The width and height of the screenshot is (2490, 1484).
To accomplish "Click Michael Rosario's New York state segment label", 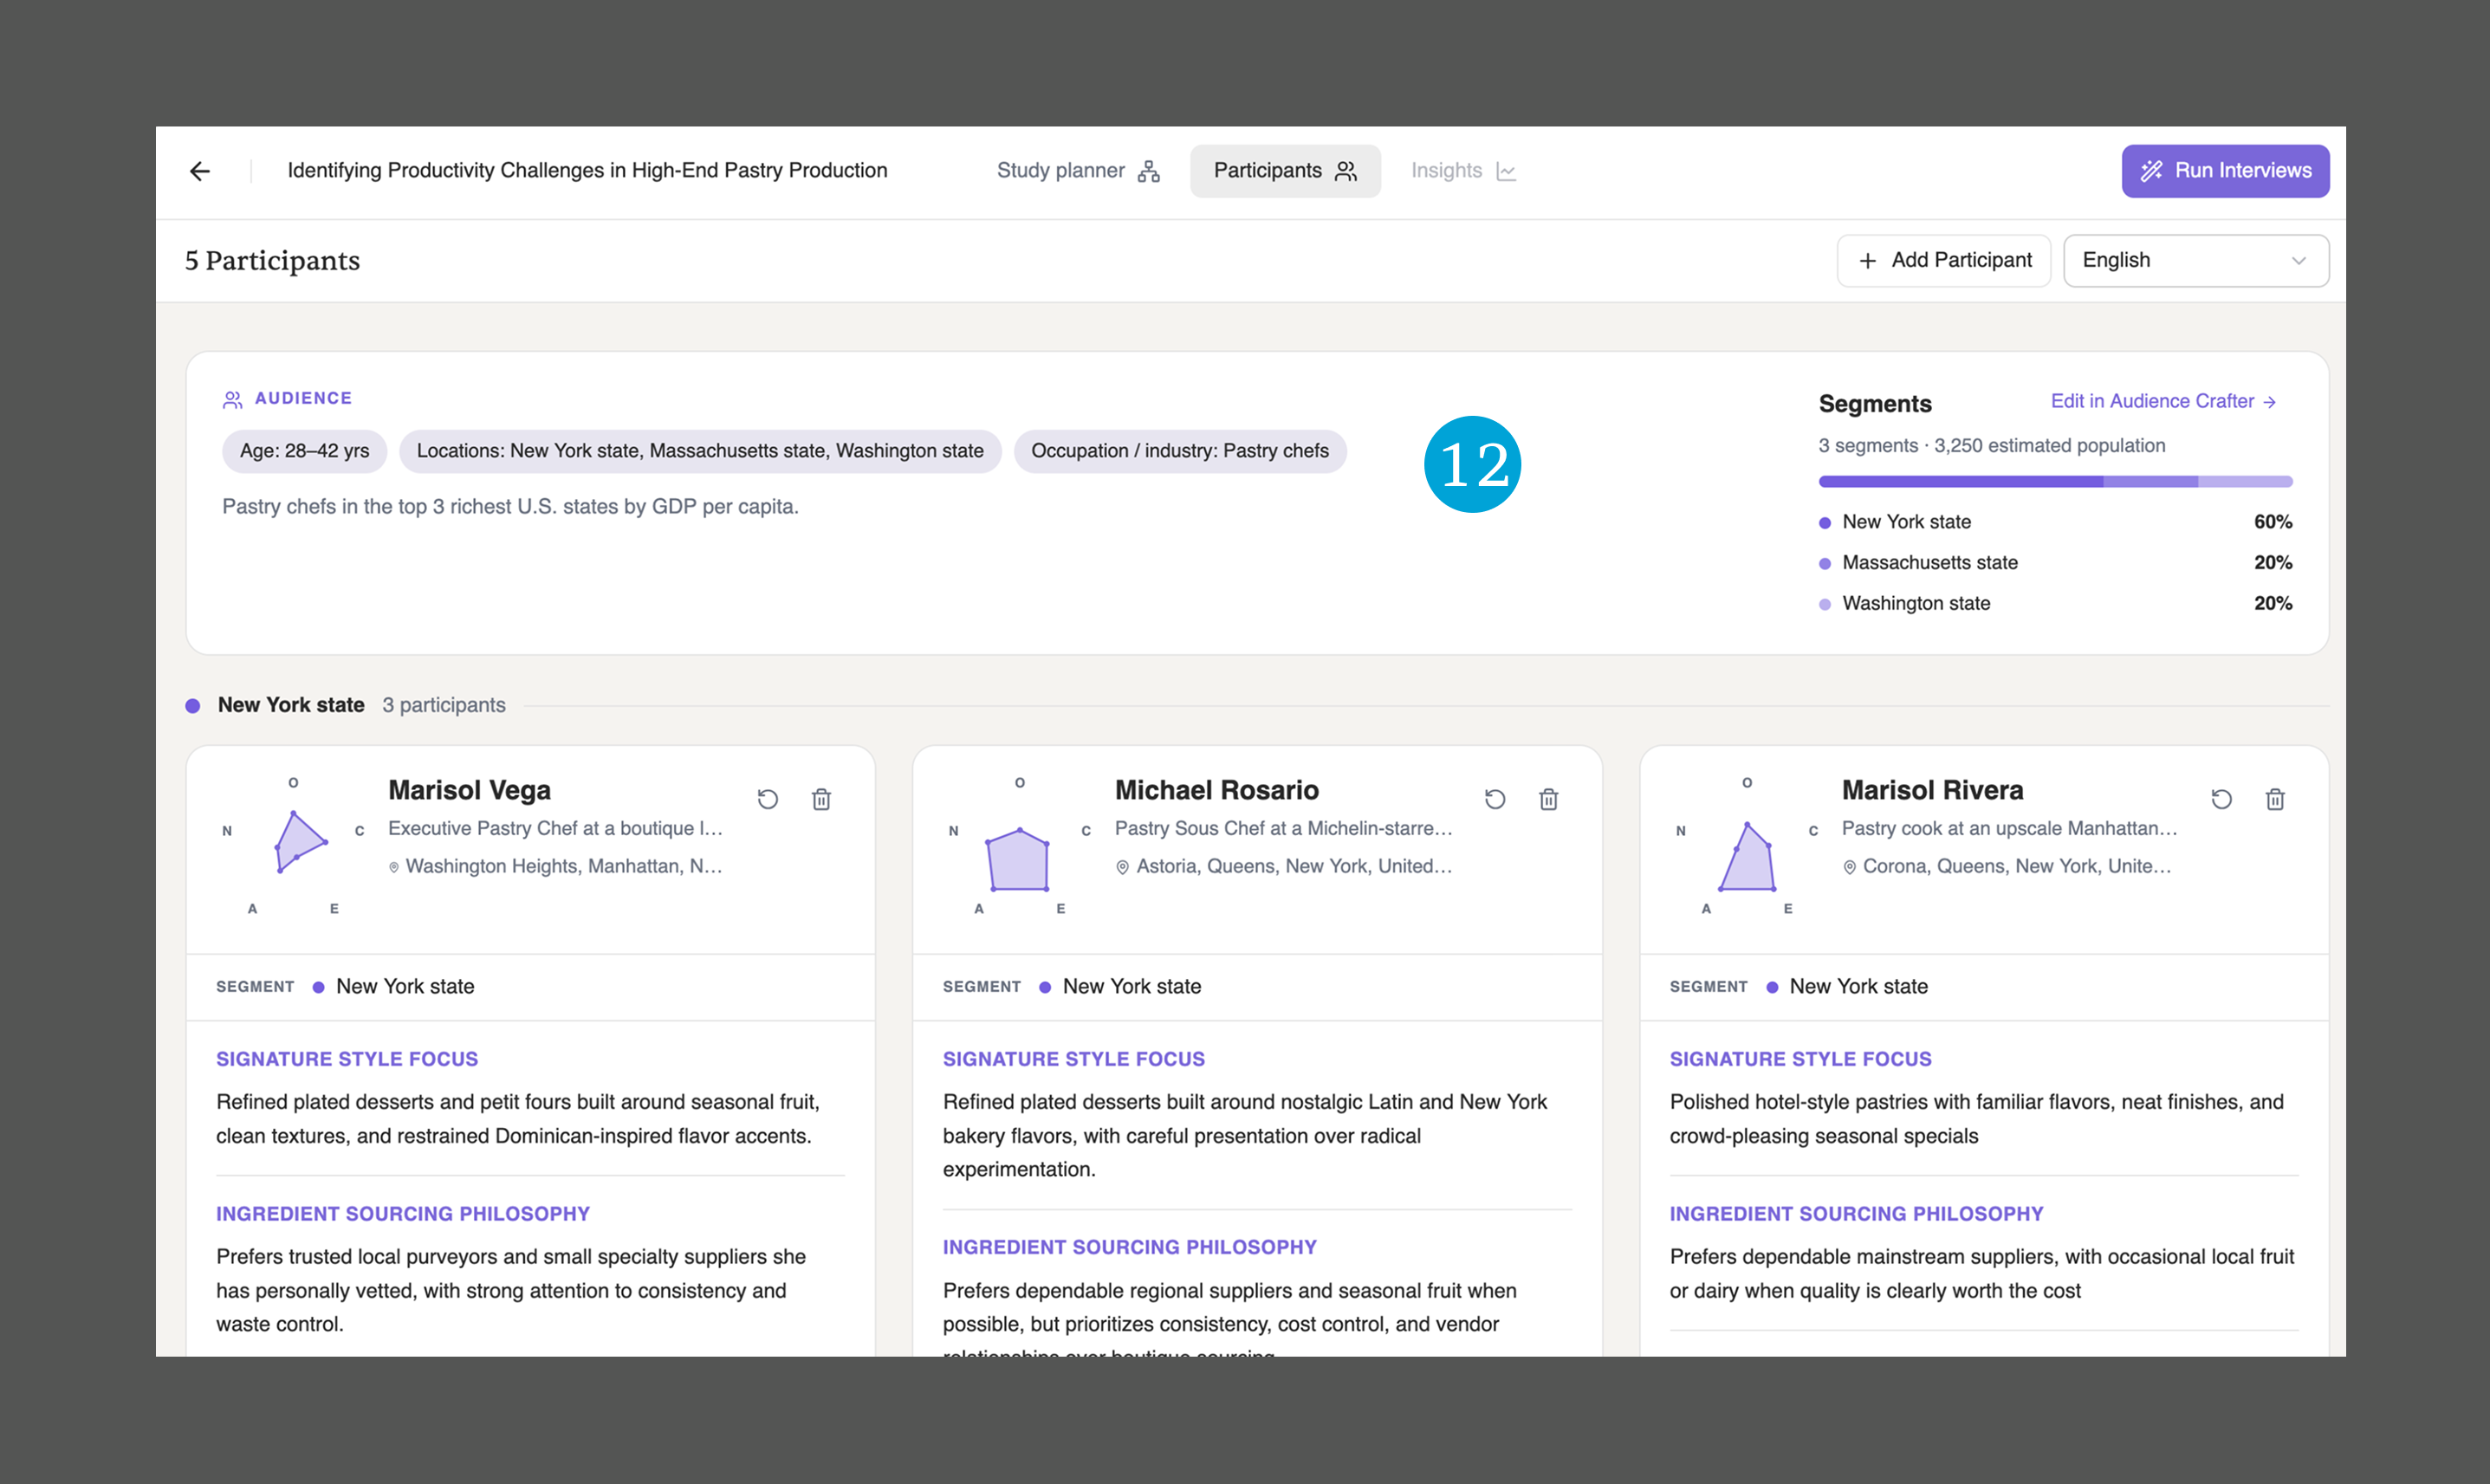I will [x=1132, y=987].
